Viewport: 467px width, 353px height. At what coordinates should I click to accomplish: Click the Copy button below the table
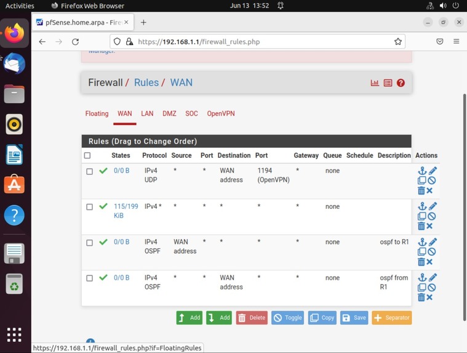322,318
